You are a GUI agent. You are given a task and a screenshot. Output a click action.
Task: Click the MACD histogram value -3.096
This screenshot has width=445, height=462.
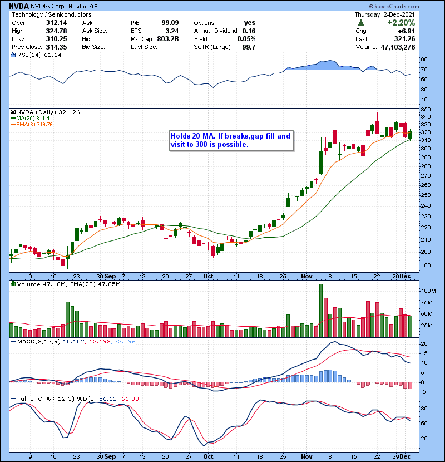coord(126,342)
